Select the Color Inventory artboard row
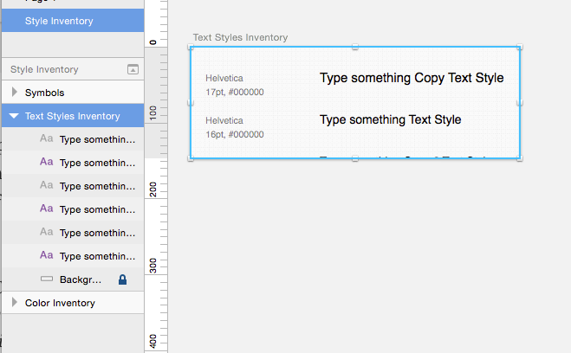Viewport: 571px width, 353px height. coord(73,303)
